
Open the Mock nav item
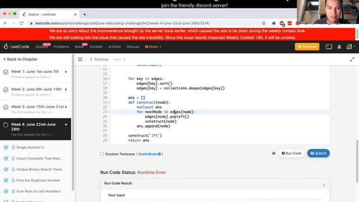[x=79, y=47]
